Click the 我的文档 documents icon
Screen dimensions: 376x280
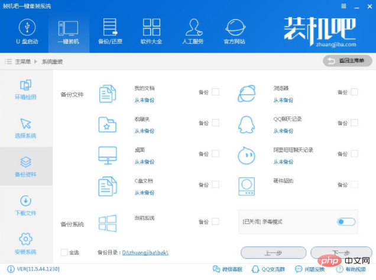pyautogui.click(x=108, y=94)
